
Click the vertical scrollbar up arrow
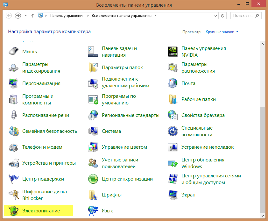pyautogui.click(x=263, y=44)
